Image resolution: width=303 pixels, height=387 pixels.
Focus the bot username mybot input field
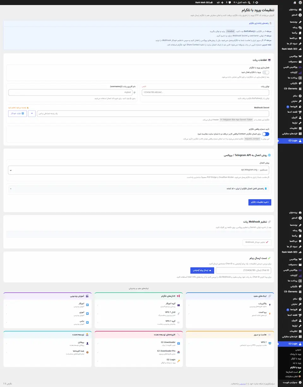click(x=70, y=92)
